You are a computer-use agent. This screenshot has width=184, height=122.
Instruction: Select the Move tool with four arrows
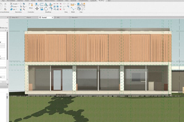point(37,9)
